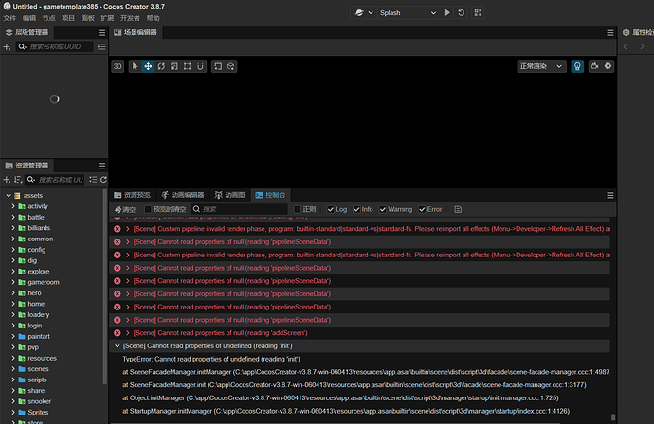Select the Scale gizmo tool
Viewport: 654px width, 424px height.
point(174,66)
